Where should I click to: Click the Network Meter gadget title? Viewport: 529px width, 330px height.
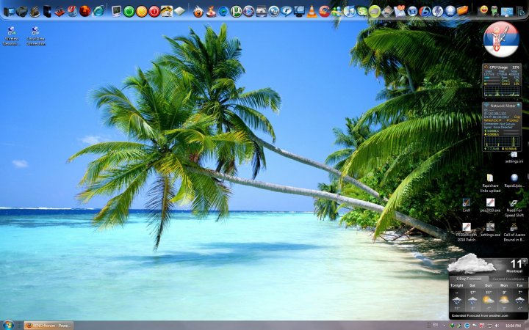(503, 106)
